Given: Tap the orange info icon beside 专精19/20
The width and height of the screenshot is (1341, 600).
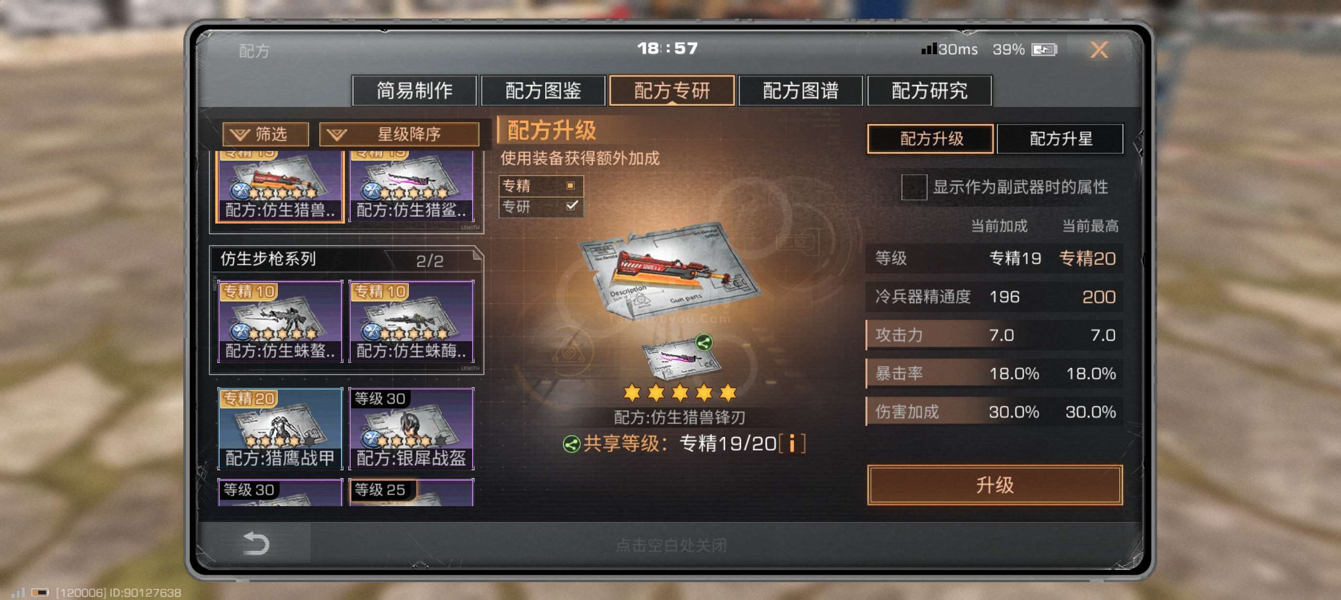Looking at the screenshot, I should (792, 444).
